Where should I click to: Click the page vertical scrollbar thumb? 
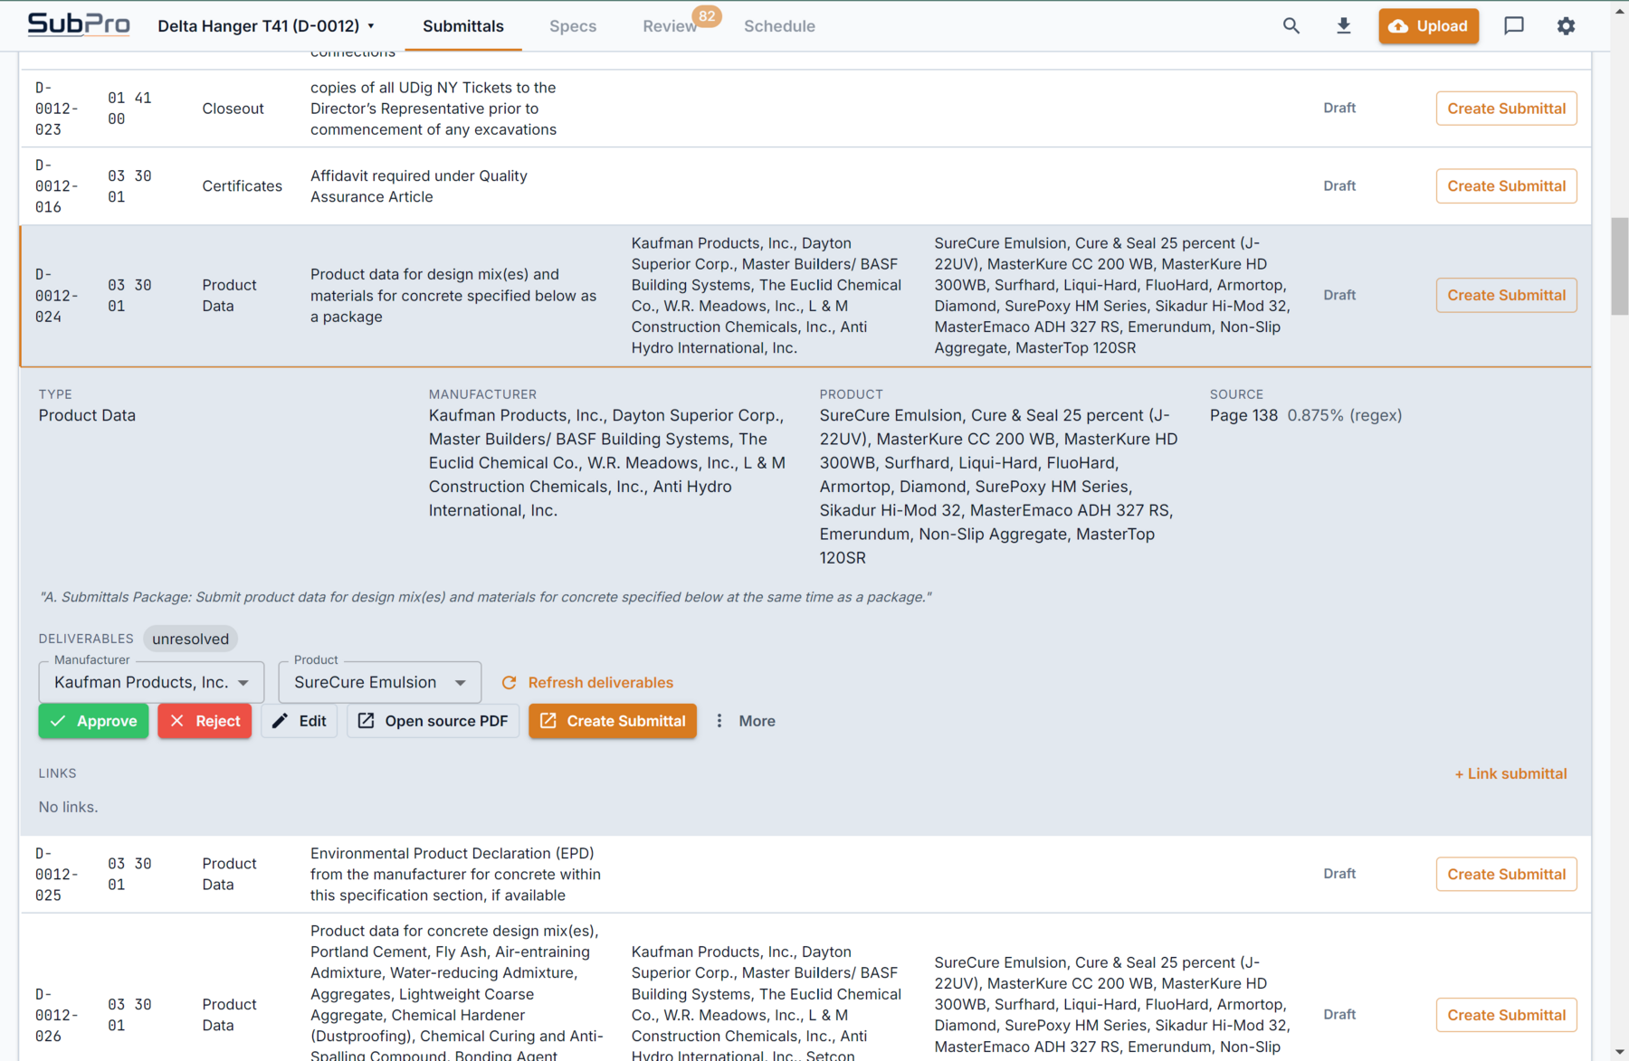tap(1619, 266)
